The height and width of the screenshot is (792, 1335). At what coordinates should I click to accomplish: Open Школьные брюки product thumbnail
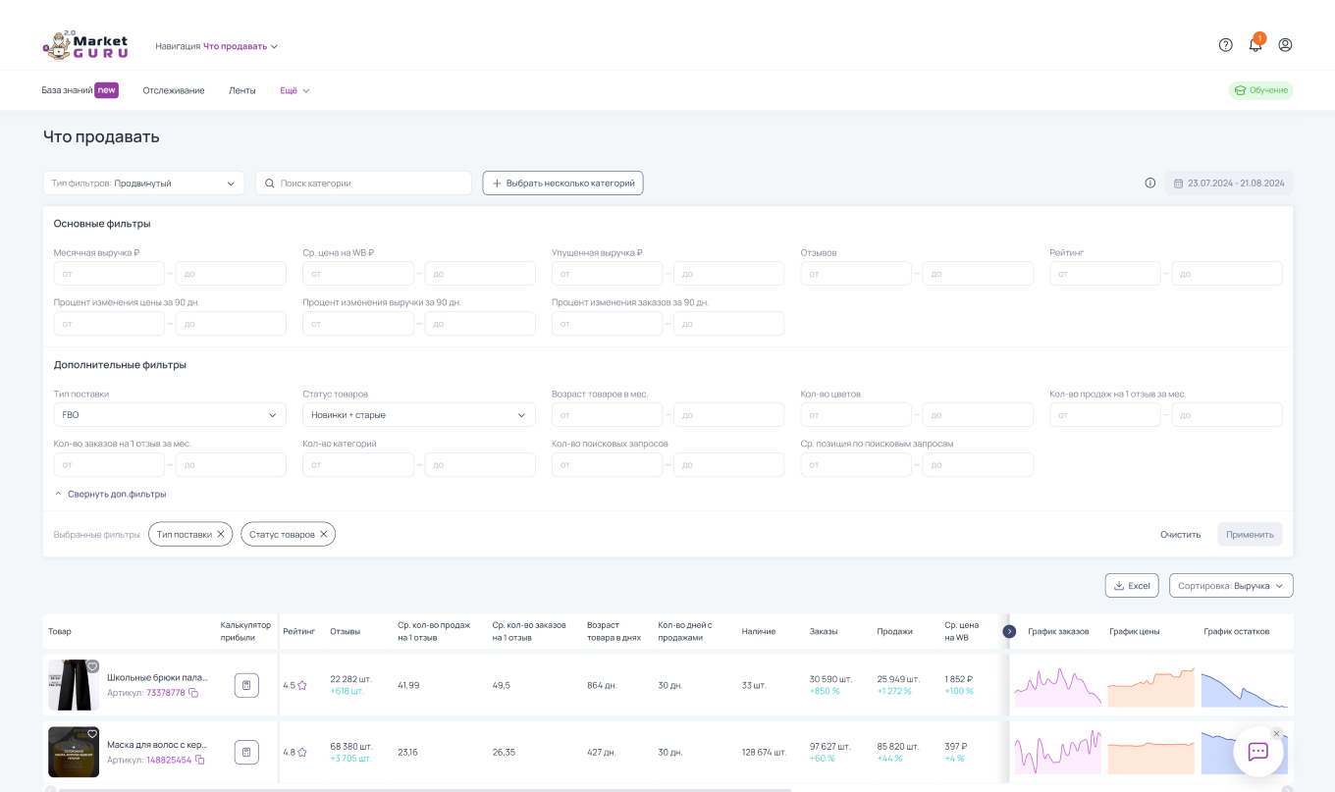[x=74, y=685]
